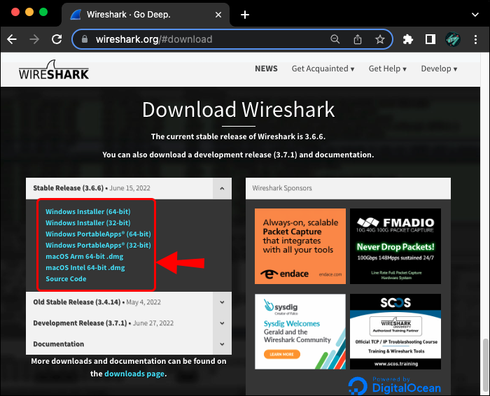
Task: Download Windows Installer (64-bit)
Action: (x=88, y=211)
